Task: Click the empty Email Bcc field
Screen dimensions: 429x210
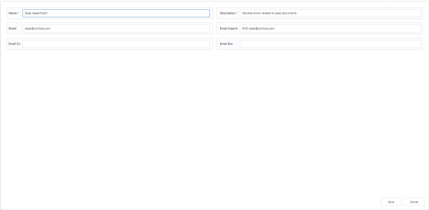Action: click(330, 44)
